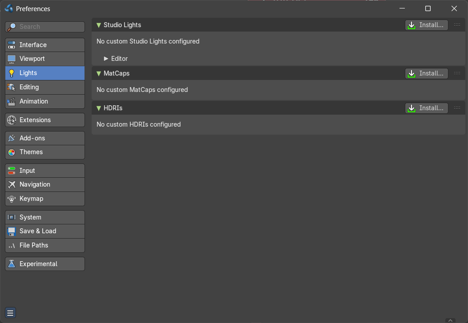The width and height of the screenshot is (468, 323).
Task: Expand the Studio Lights Editor subpanel
Action: click(x=106, y=59)
